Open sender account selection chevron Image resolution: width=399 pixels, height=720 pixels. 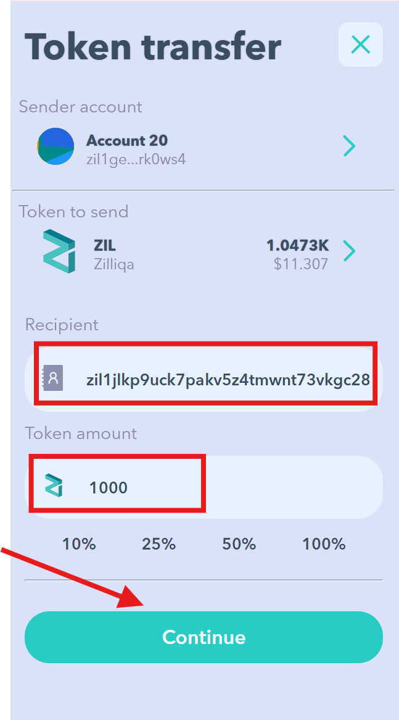click(350, 146)
